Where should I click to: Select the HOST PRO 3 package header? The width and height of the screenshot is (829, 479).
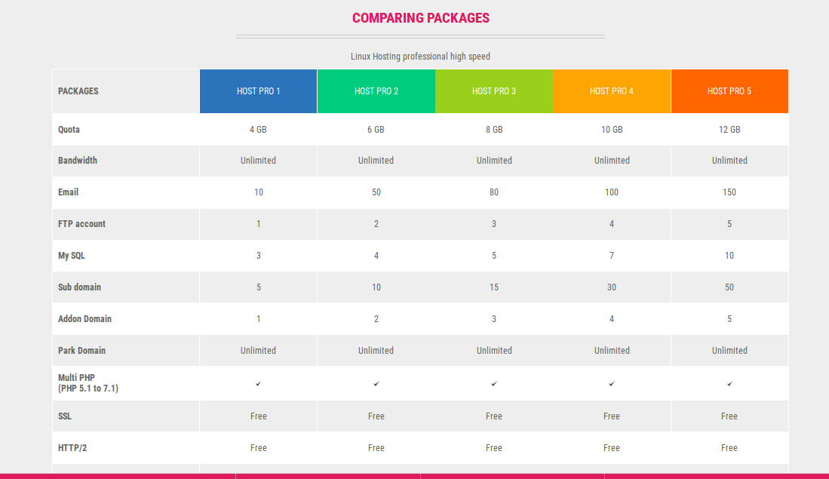[494, 91]
